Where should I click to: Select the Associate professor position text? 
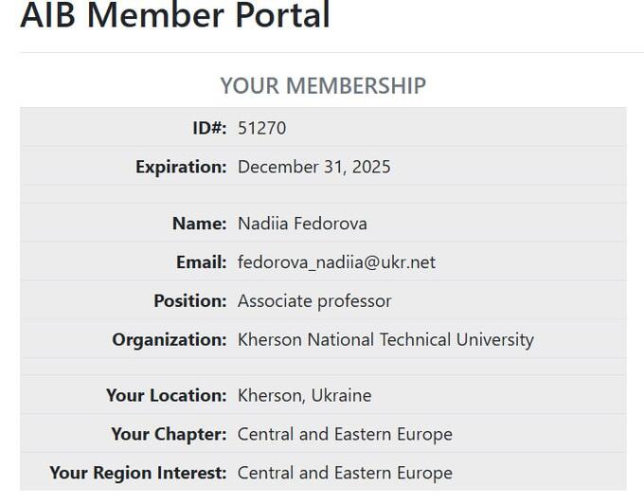point(314,301)
